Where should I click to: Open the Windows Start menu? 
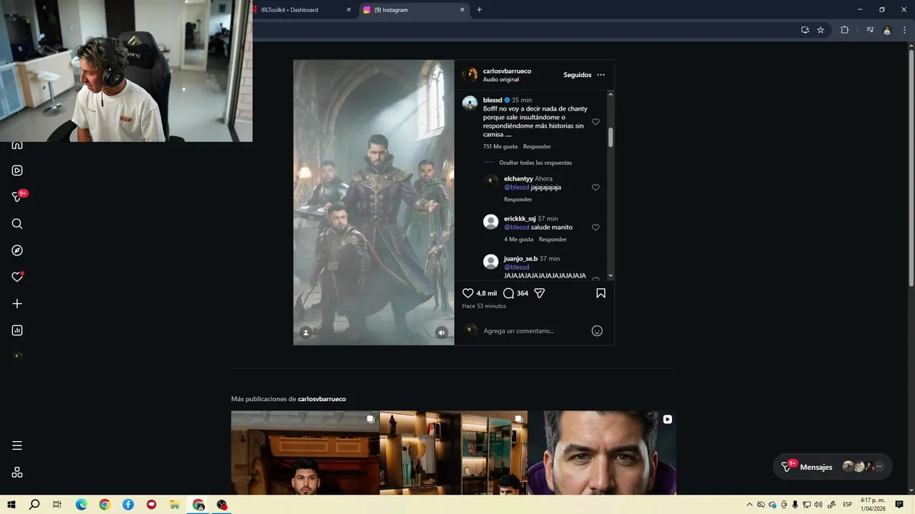click(11, 505)
